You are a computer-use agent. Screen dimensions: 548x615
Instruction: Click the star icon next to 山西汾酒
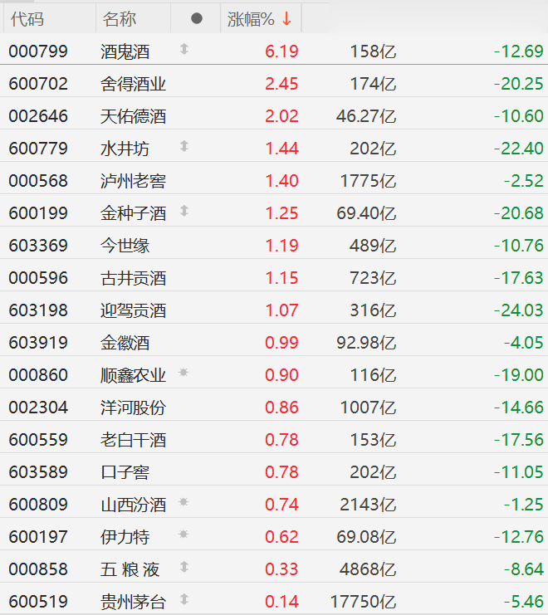pos(183,501)
